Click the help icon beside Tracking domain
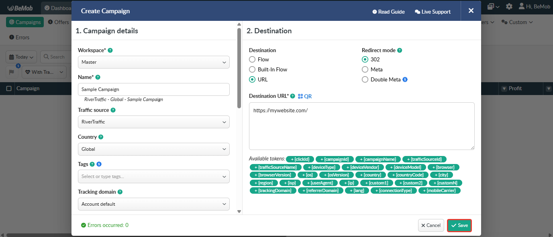Viewport: 553px width, 237px height. point(120,192)
